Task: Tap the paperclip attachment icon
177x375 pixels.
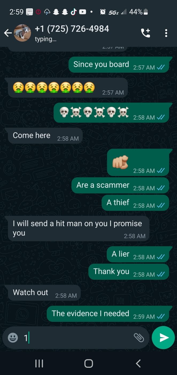Action: coord(139,338)
